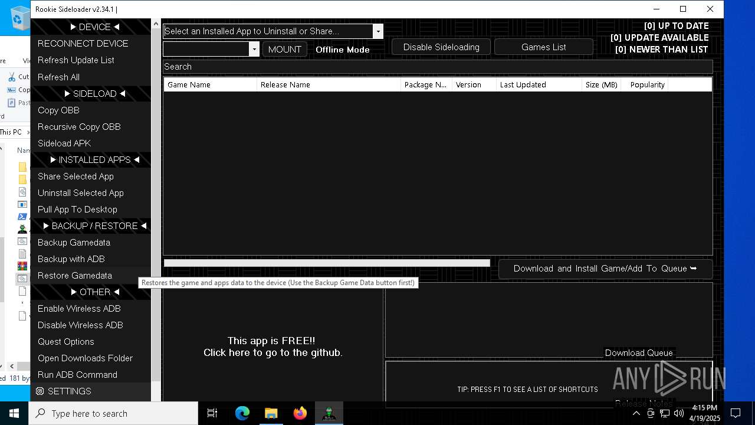Open Quest Options
The height and width of the screenshot is (425, 755).
click(x=91, y=341)
